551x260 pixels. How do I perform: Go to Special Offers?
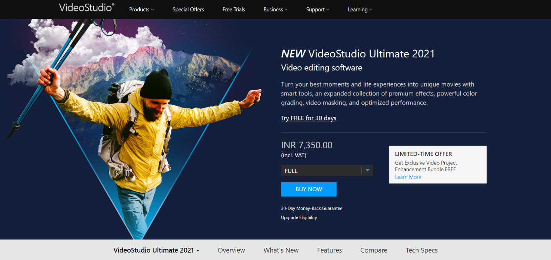188,9
